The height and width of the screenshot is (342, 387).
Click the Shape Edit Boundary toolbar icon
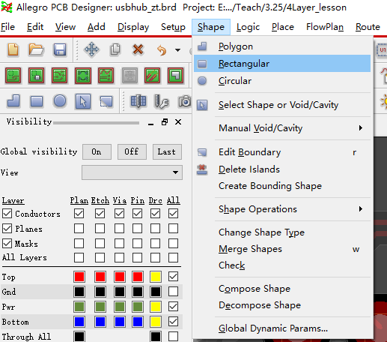106,101
